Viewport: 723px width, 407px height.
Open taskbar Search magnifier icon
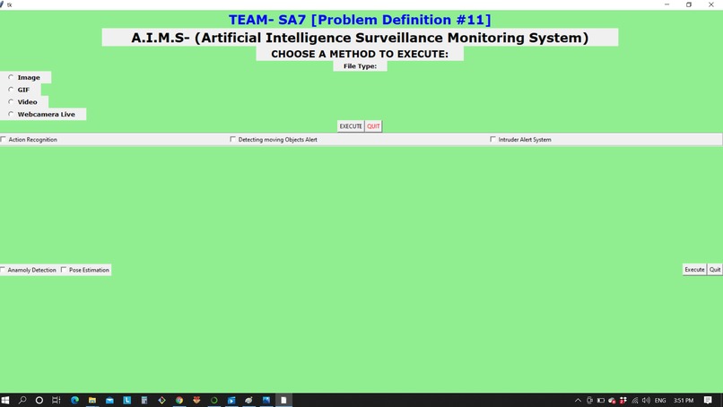coord(22,400)
